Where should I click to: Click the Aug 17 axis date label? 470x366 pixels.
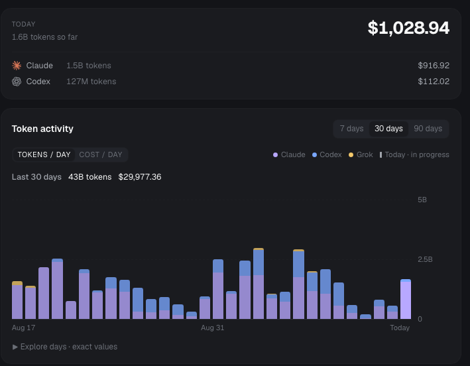point(23,328)
